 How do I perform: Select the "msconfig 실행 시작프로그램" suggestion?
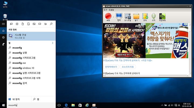point(31,73)
